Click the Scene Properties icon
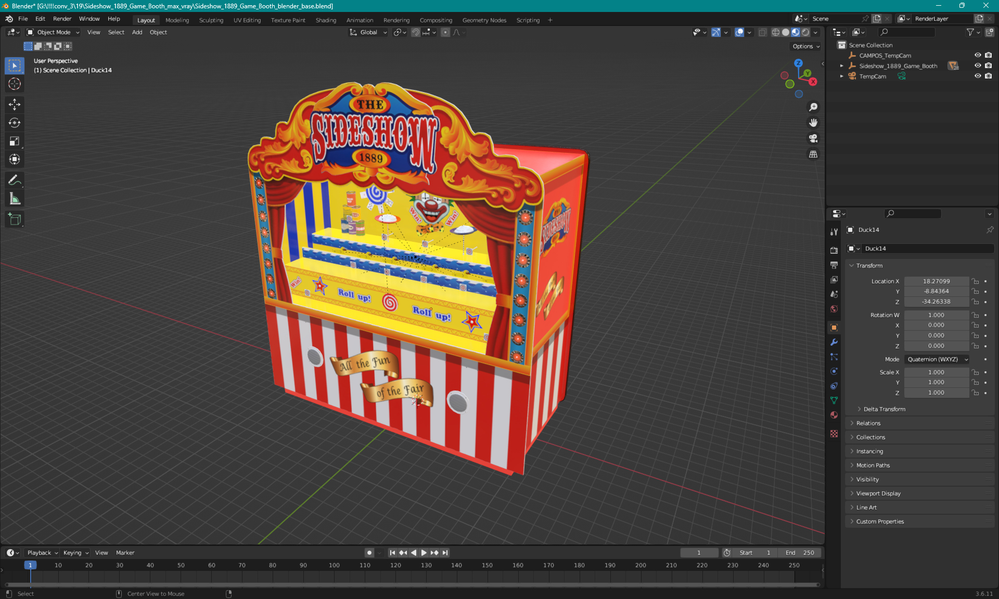 coord(835,295)
